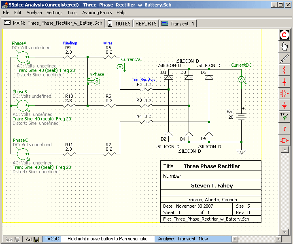The image size is (293, 244).
Task: Choose the logic gate digital components tool
Action: coord(285,141)
